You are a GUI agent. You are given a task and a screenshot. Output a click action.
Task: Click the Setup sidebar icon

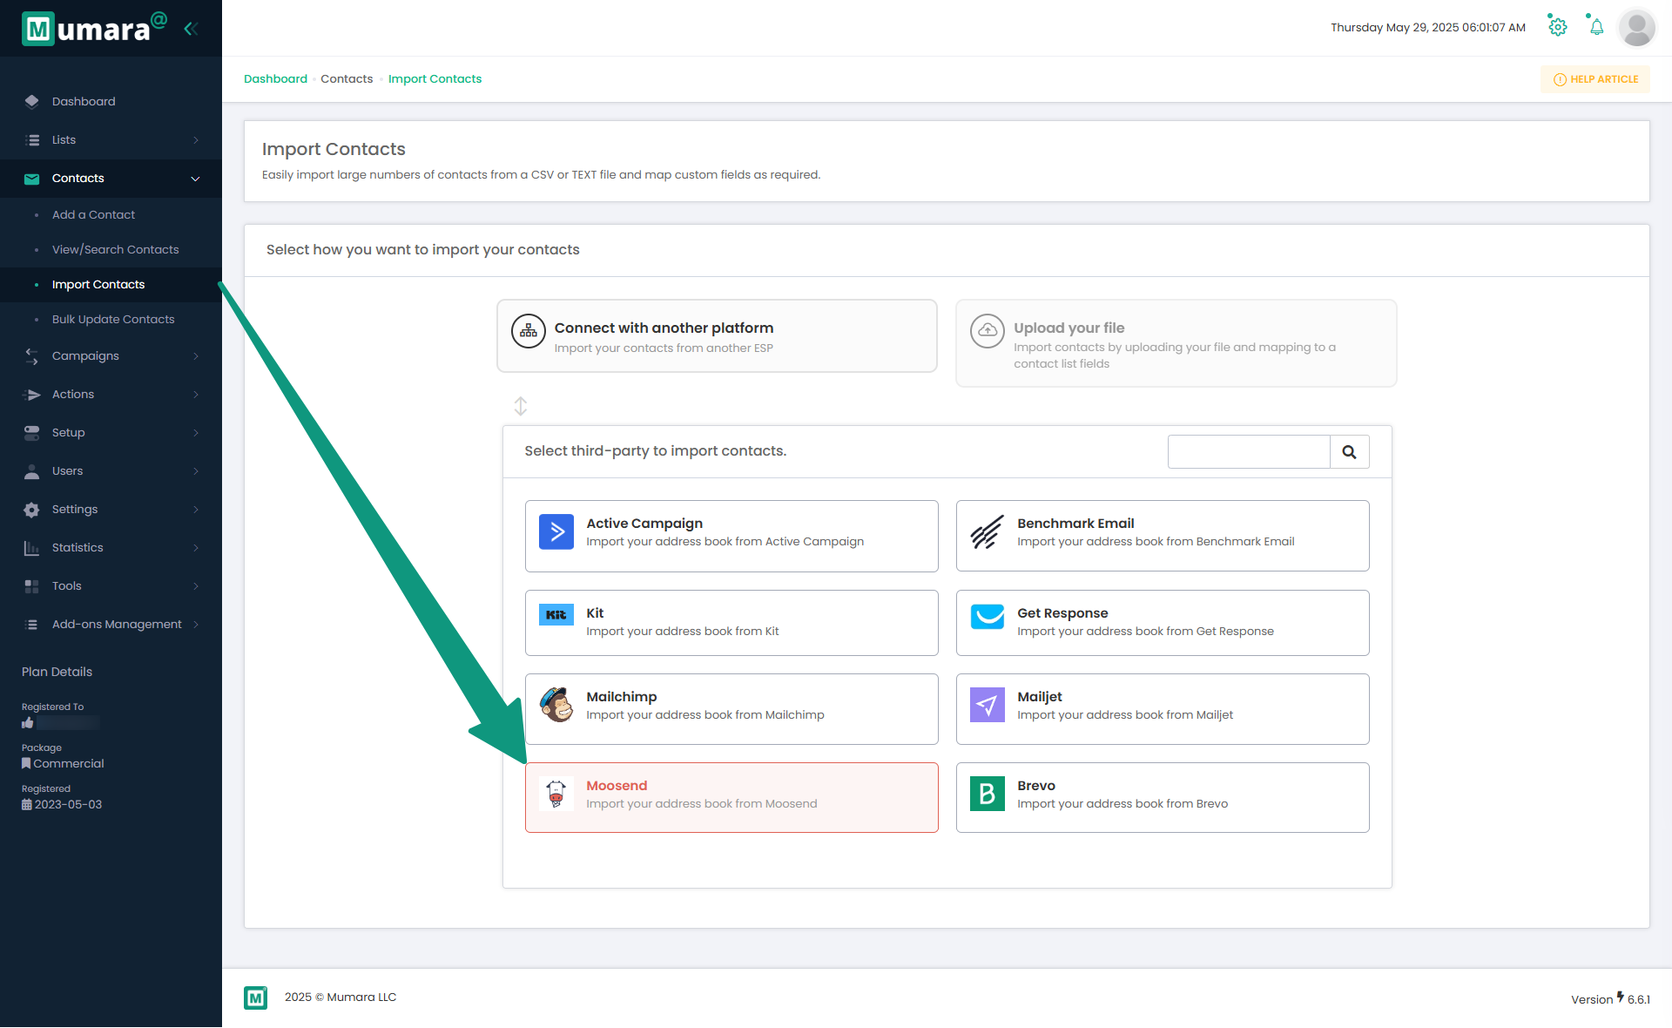tap(31, 433)
